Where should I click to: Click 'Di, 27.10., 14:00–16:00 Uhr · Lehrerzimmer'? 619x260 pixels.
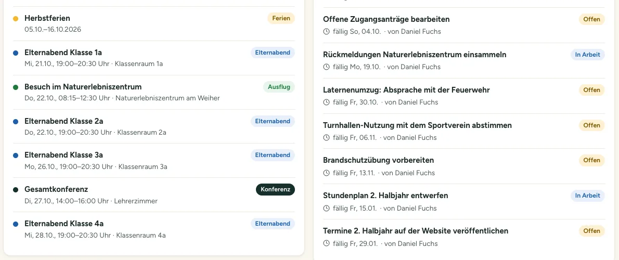[91, 201]
